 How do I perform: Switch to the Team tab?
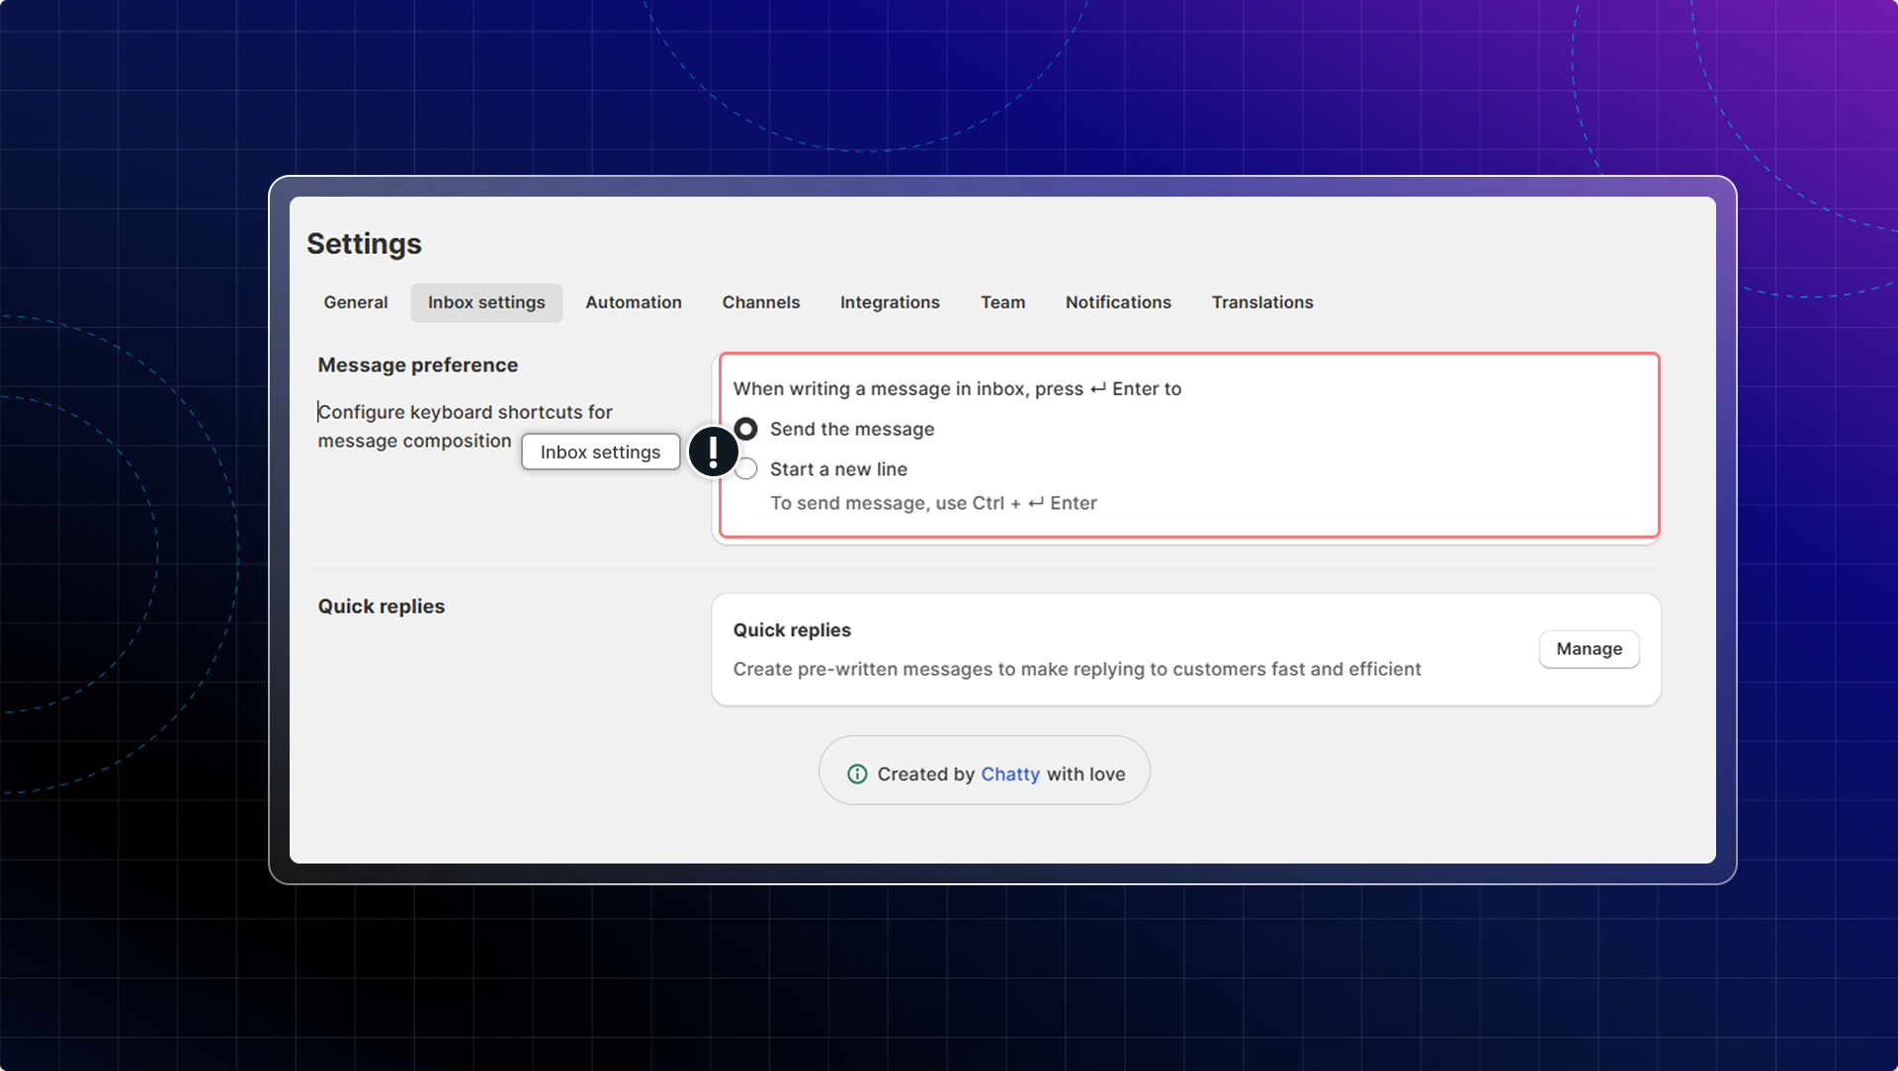(x=1002, y=302)
